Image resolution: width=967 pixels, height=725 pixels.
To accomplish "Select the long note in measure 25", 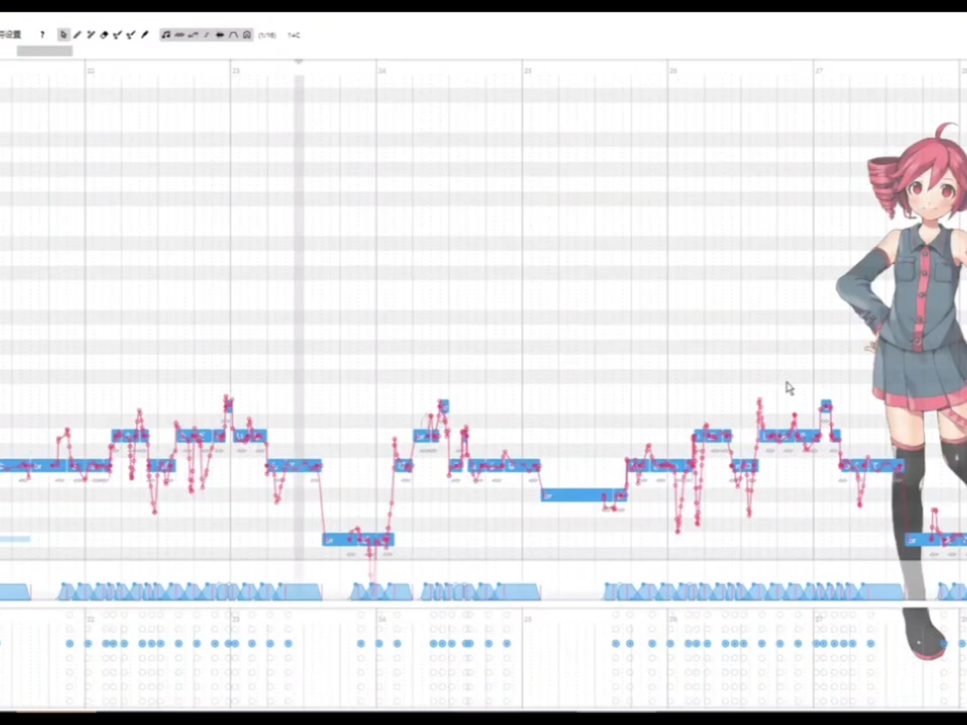I will (577, 496).
